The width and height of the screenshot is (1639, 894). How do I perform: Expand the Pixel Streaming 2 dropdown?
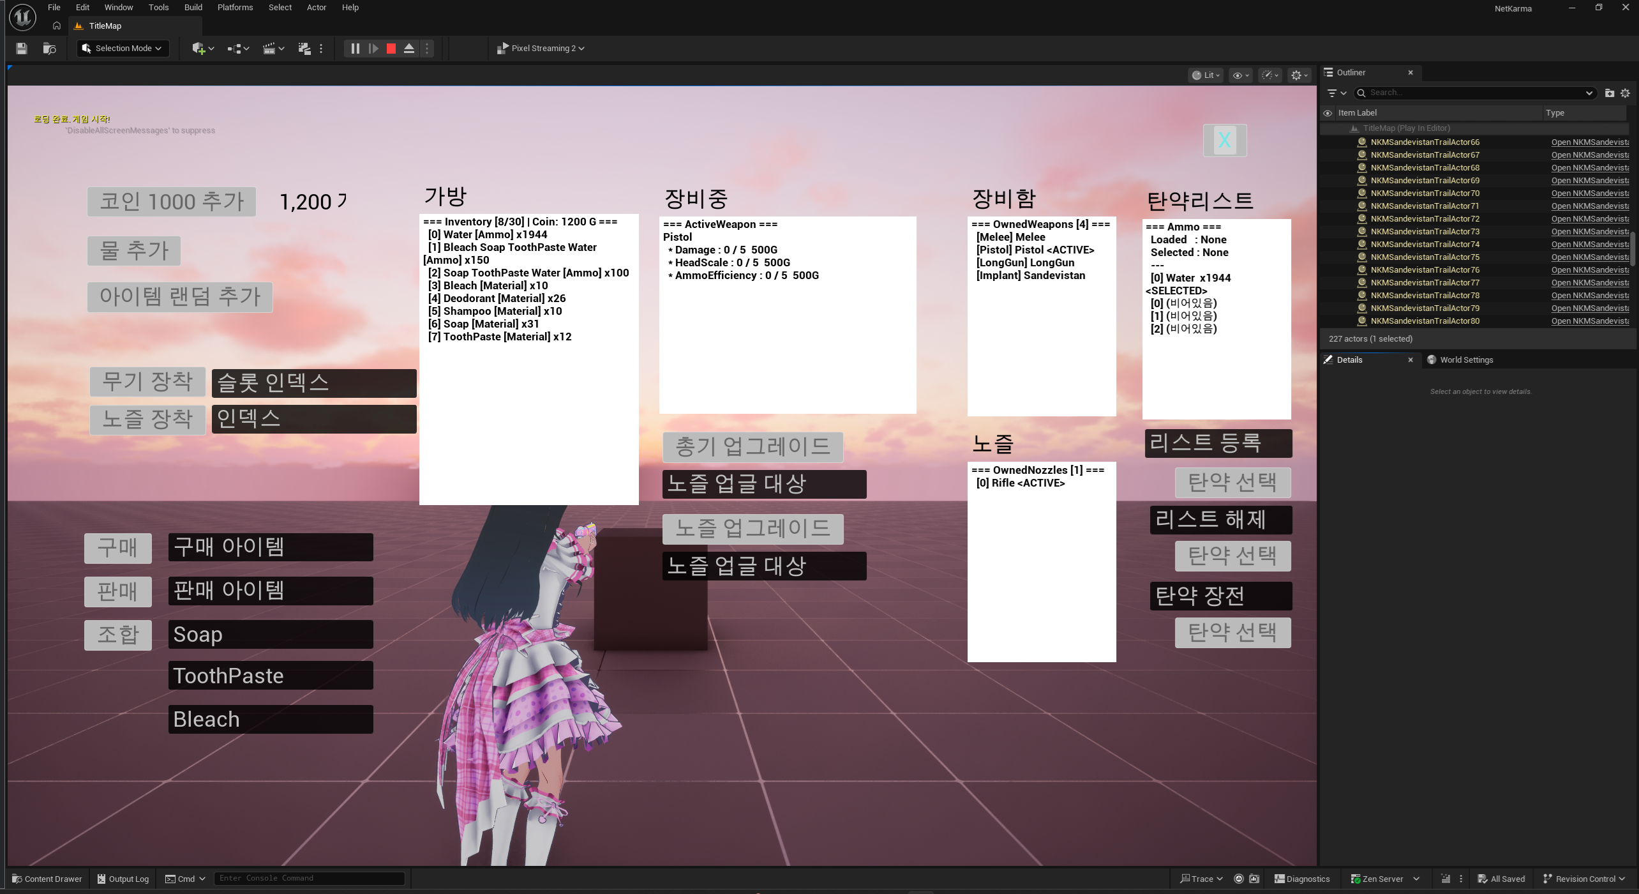tap(541, 49)
